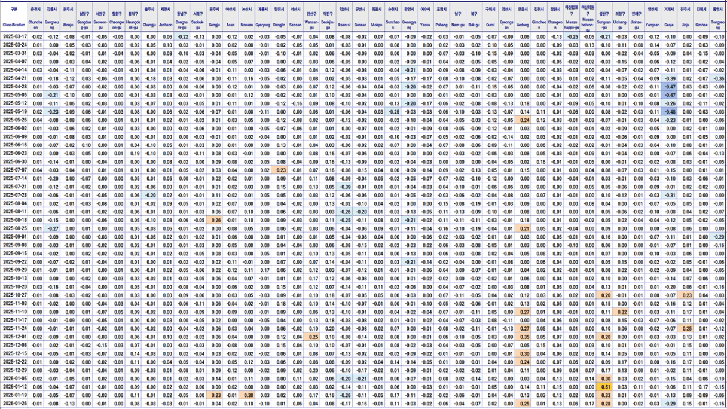Image resolution: width=727 pixels, height=409 pixels.
Task: Click the 0.32 Uichang-gu value on 2025-11-10
Action: [621, 312]
